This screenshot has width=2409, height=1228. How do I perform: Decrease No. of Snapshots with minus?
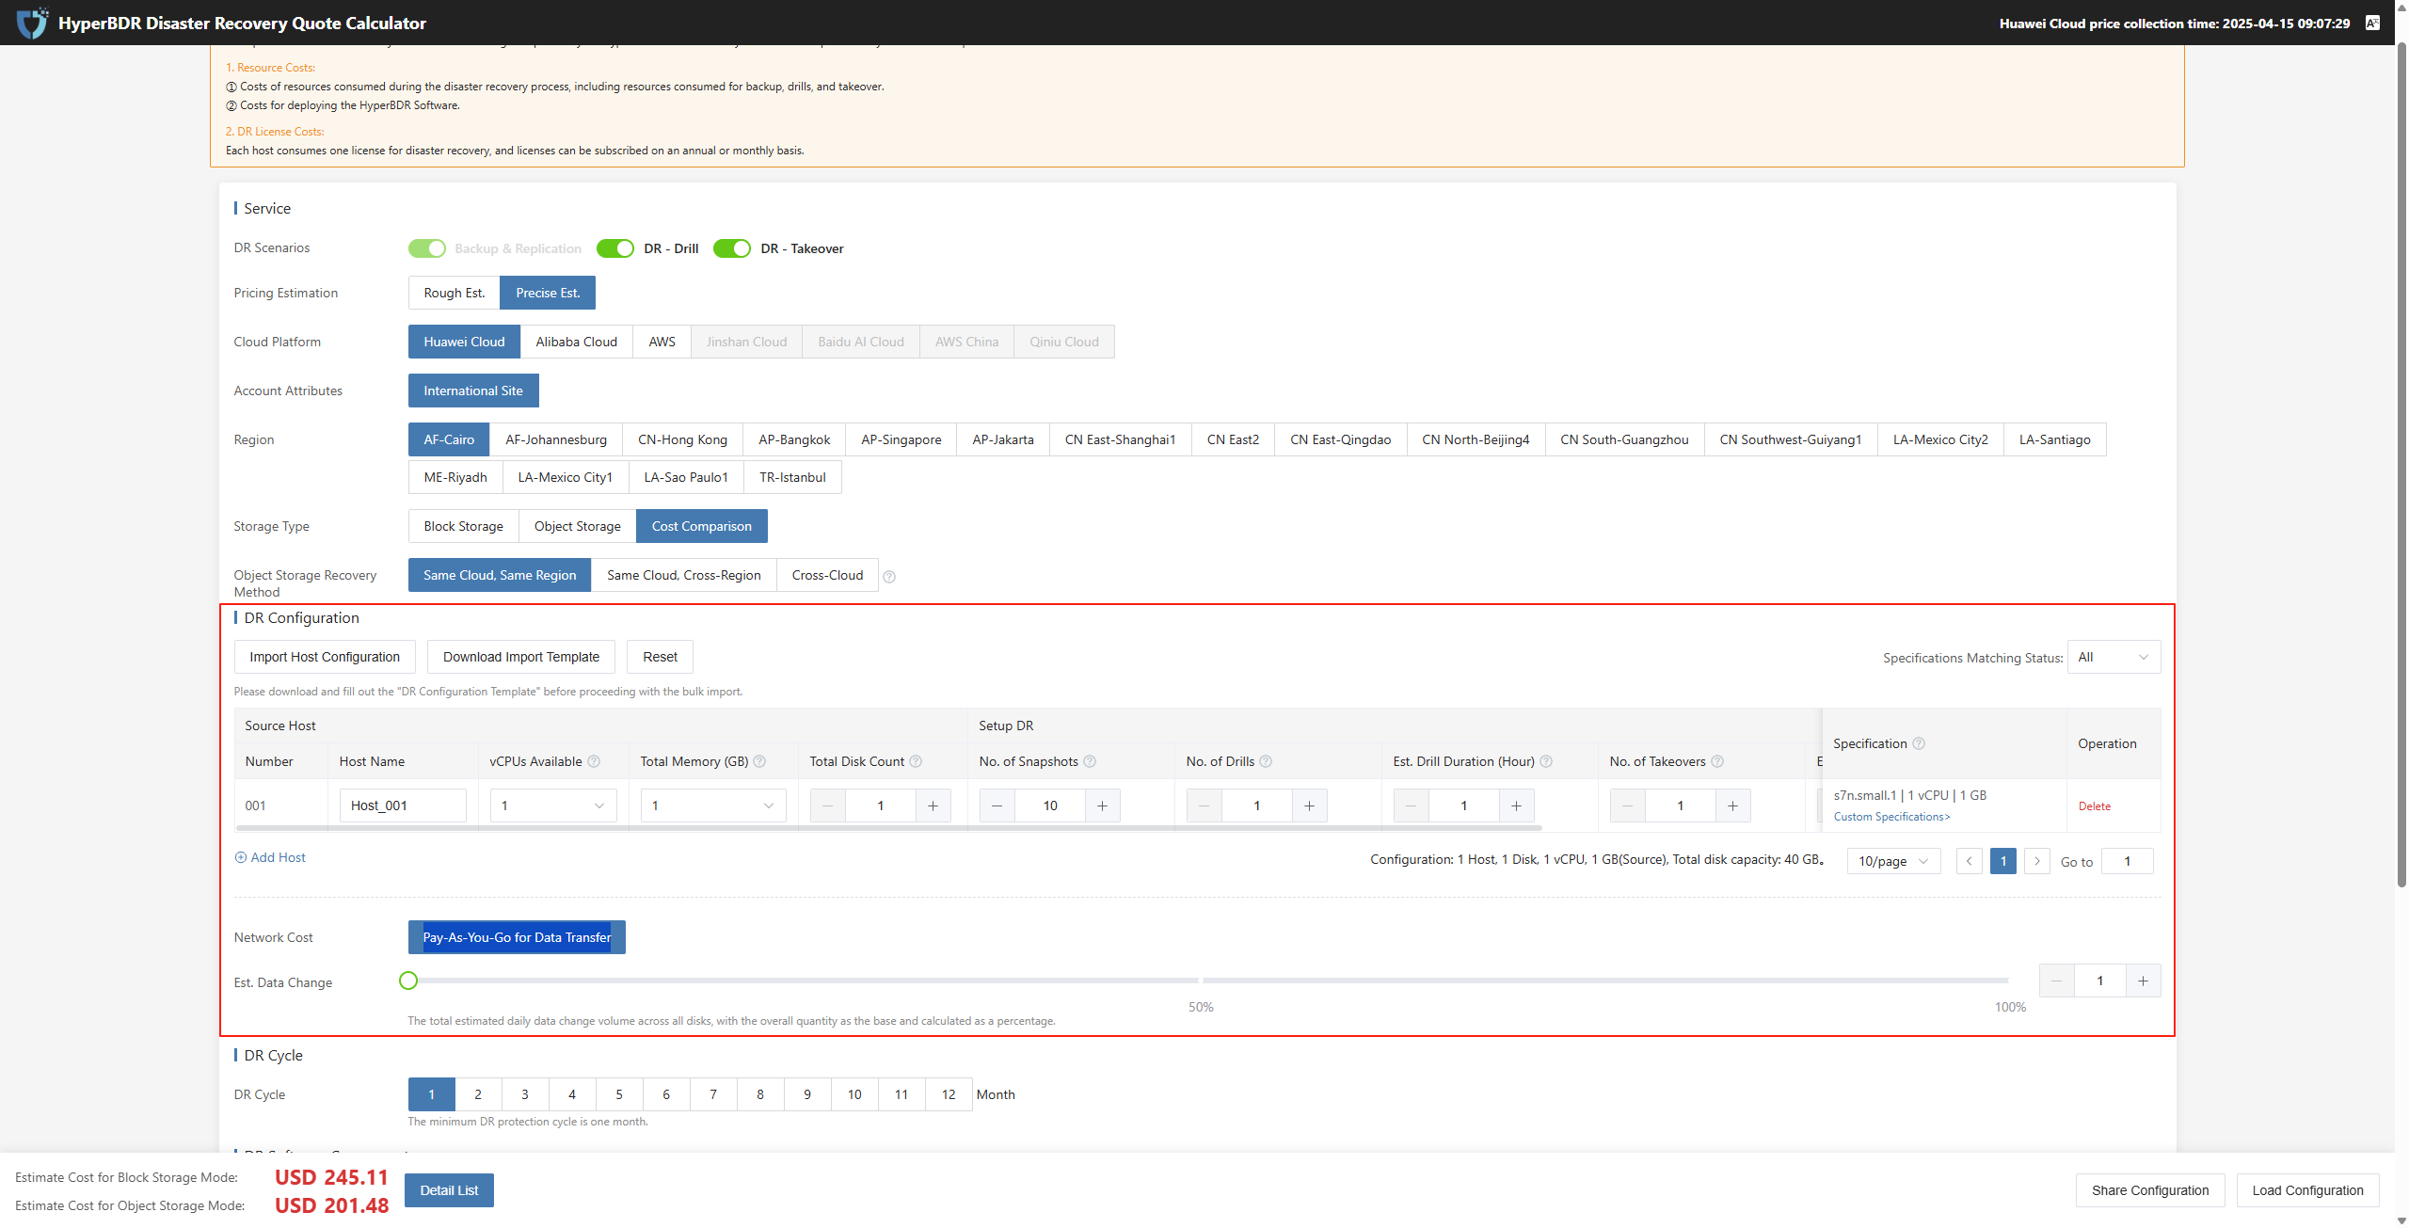tap(997, 805)
